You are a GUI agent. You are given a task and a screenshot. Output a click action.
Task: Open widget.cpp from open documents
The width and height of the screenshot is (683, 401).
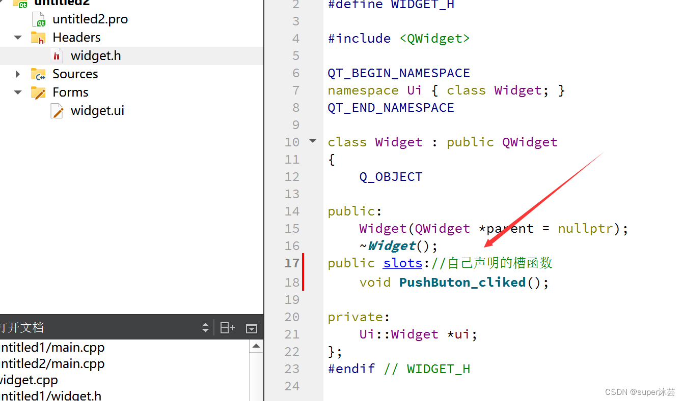tap(29, 380)
